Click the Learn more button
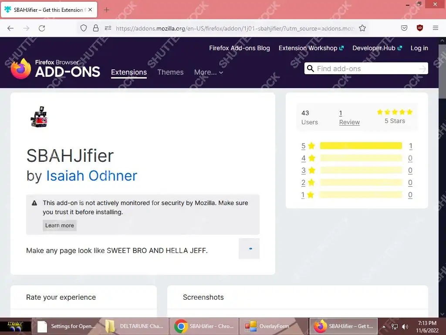 pyautogui.click(x=59, y=226)
